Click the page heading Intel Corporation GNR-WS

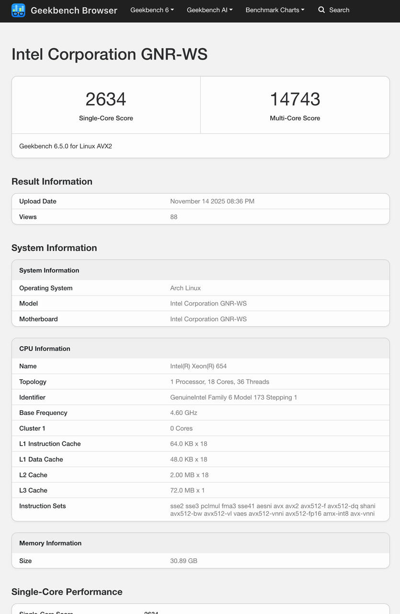point(109,54)
